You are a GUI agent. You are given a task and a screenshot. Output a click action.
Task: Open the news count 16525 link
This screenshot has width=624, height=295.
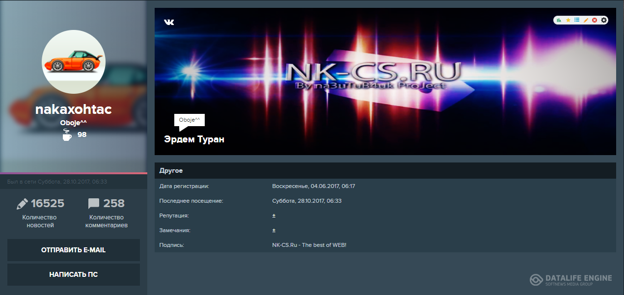click(48, 203)
